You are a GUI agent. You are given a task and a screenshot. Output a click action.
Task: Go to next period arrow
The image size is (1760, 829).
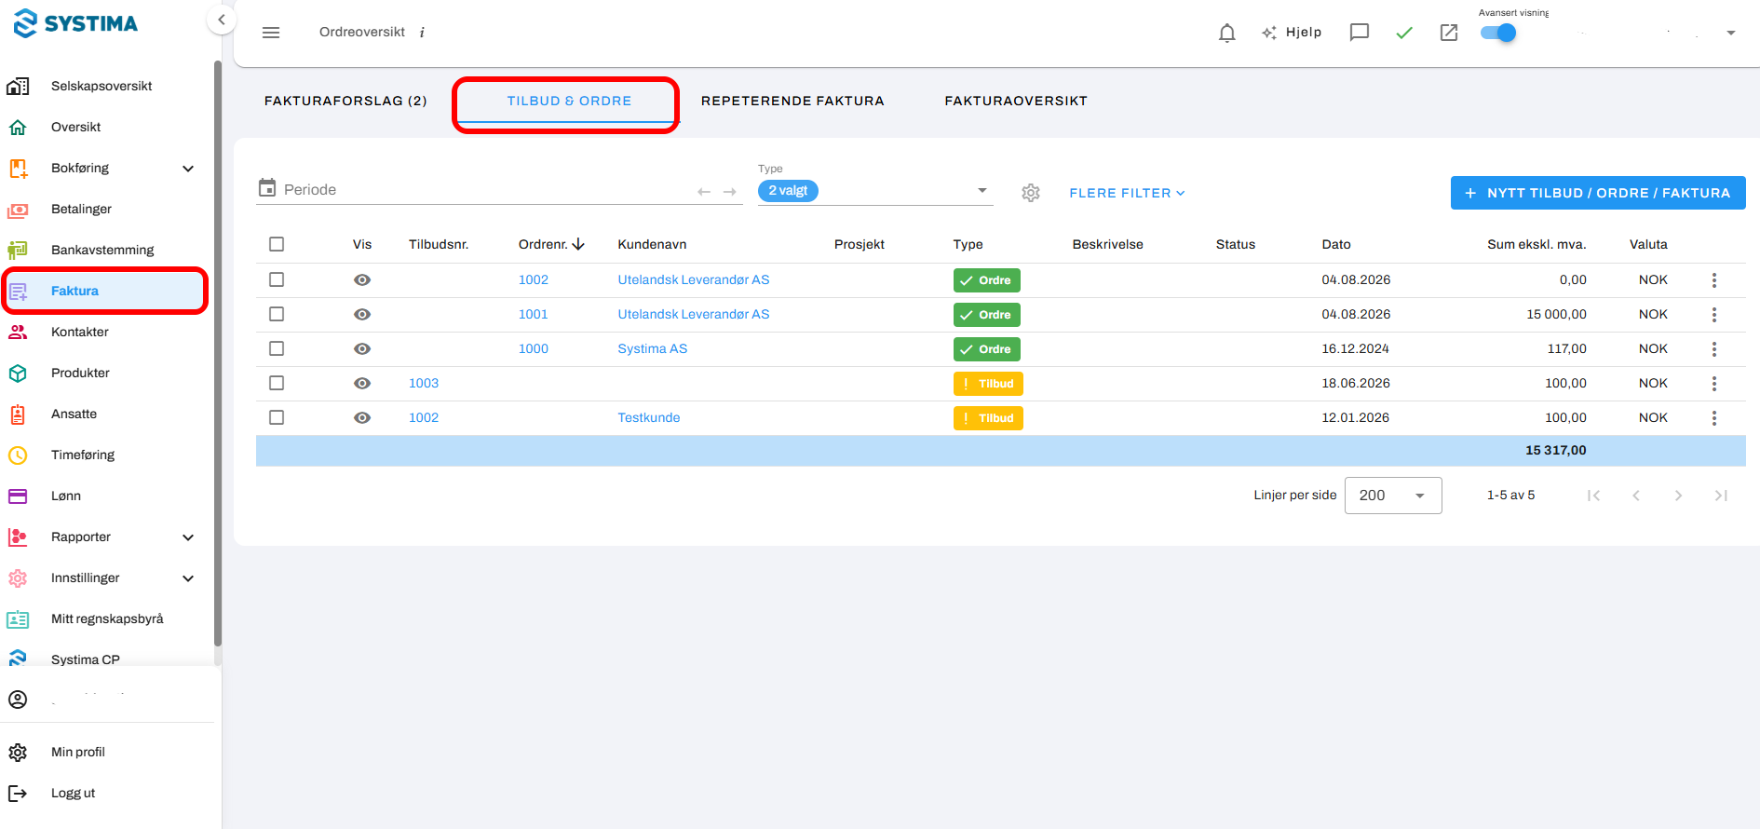730,192
